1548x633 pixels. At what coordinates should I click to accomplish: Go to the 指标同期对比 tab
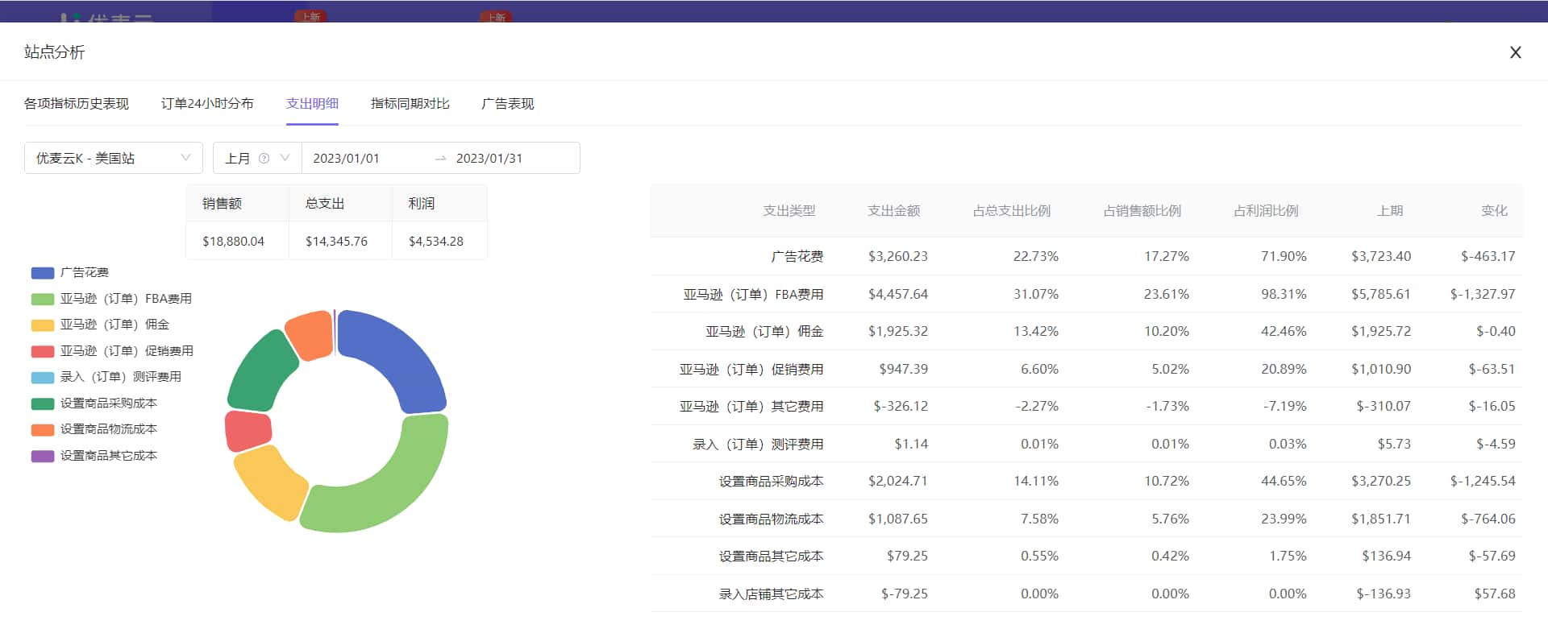click(410, 104)
